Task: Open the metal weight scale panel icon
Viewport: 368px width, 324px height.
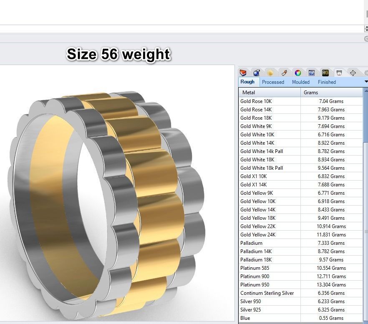Action: coord(339,73)
